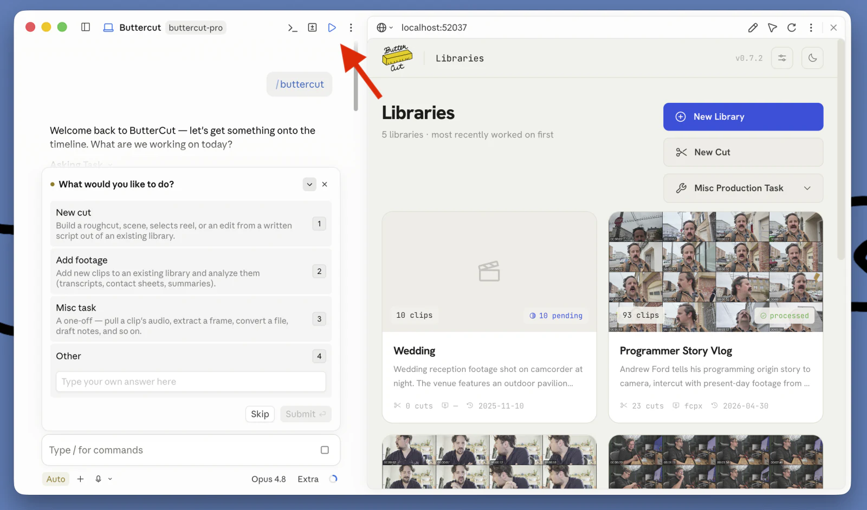The width and height of the screenshot is (867, 510).
Task: Click the 10 clips badge on Wedding
Action: (414, 315)
